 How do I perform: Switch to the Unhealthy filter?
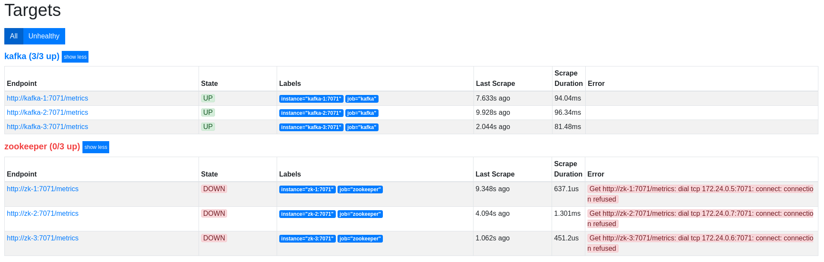(x=44, y=36)
